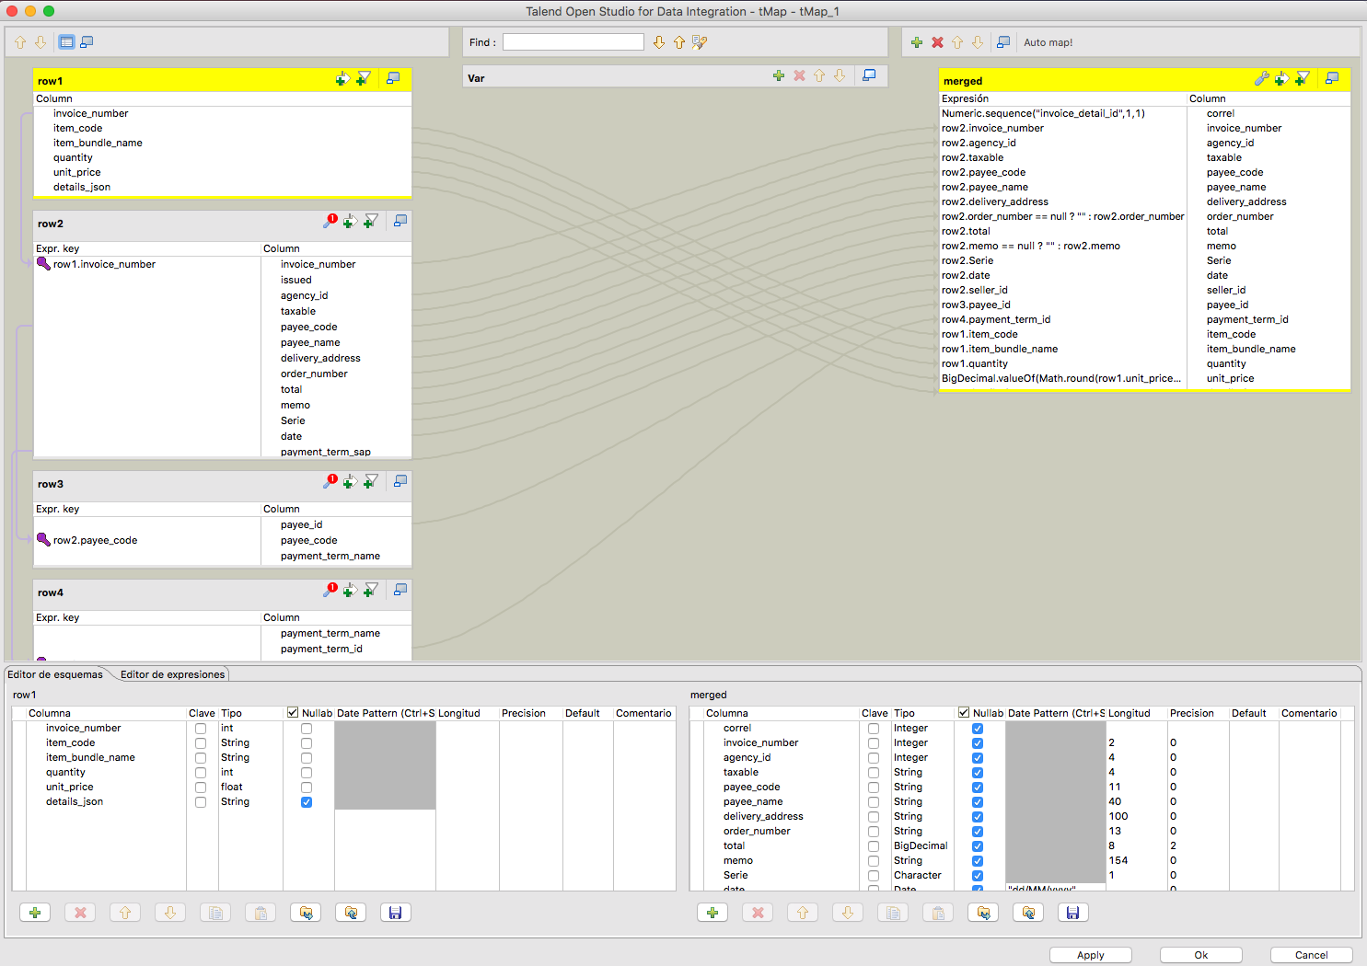Switch to Editor de esquemas tab
The width and height of the screenshot is (1367, 966).
click(55, 674)
